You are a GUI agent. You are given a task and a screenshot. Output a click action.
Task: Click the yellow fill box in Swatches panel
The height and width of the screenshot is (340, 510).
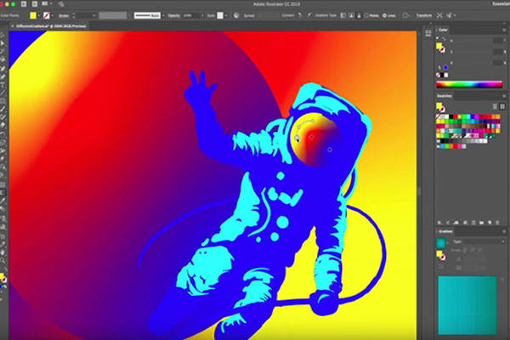click(439, 105)
